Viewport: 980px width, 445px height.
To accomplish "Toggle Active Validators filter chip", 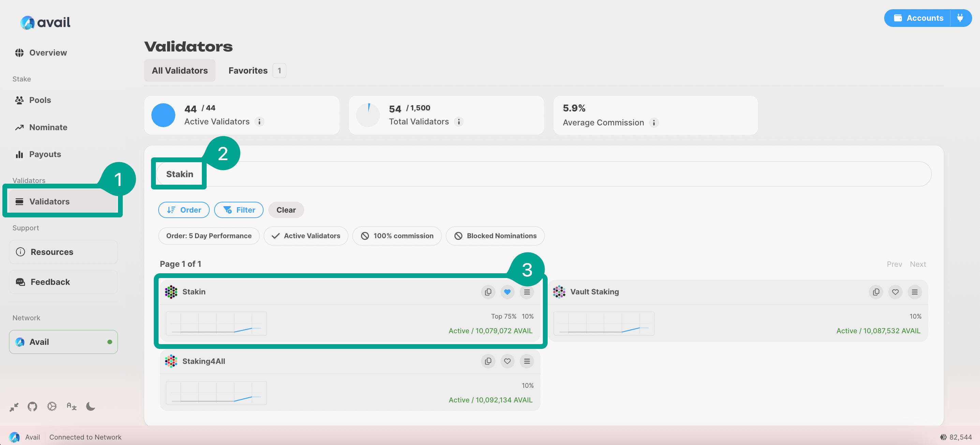I will pyautogui.click(x=306, y=236).
